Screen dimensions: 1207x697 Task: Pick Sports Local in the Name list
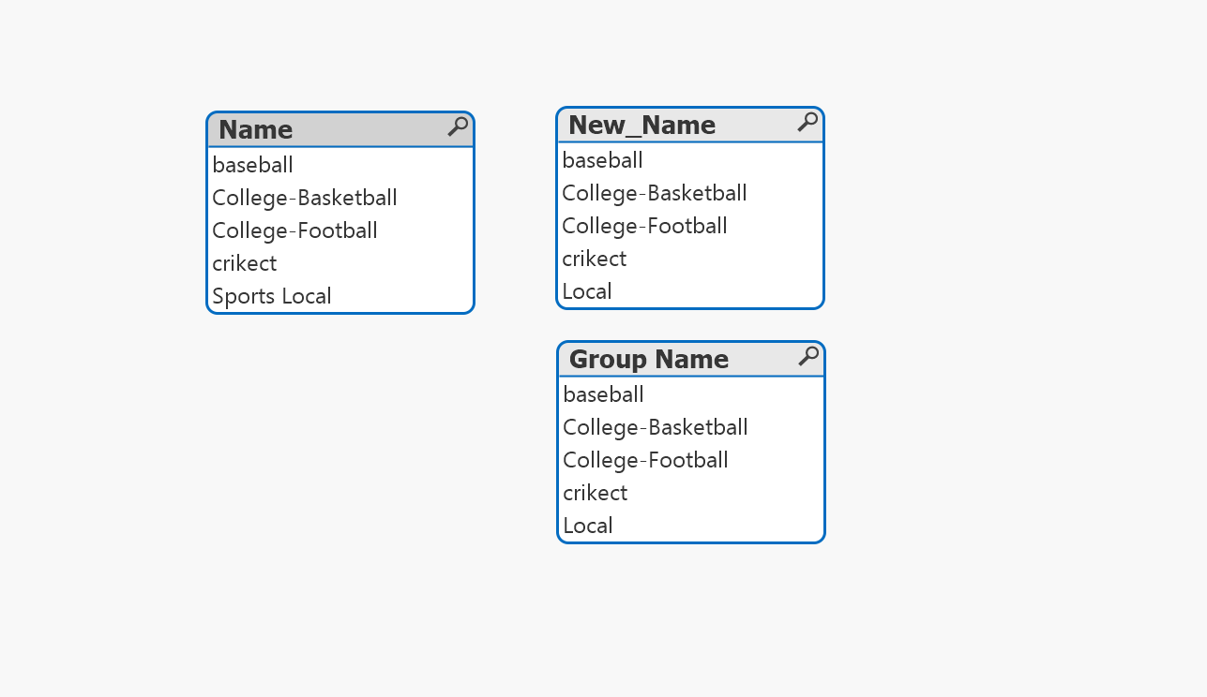pyautogui.click(x=272, y=296)
